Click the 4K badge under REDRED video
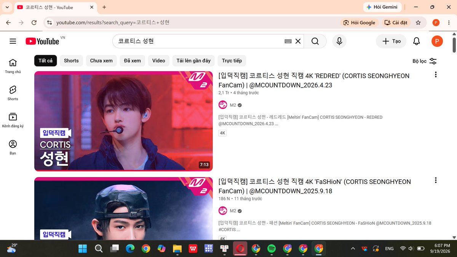Screen dimensions: 457x257 222,133
